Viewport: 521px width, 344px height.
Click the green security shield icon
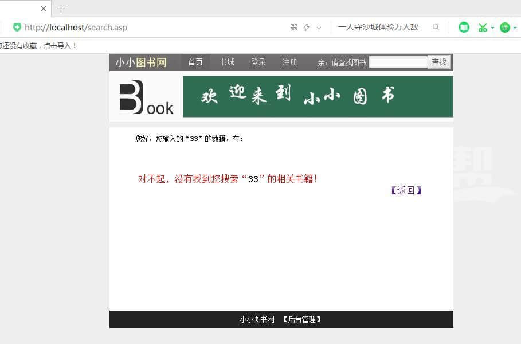coord(17,27)
